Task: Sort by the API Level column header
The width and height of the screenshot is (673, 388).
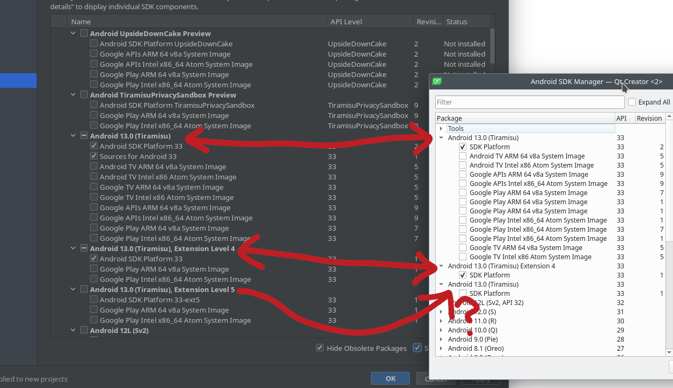Action: (370, 22)
